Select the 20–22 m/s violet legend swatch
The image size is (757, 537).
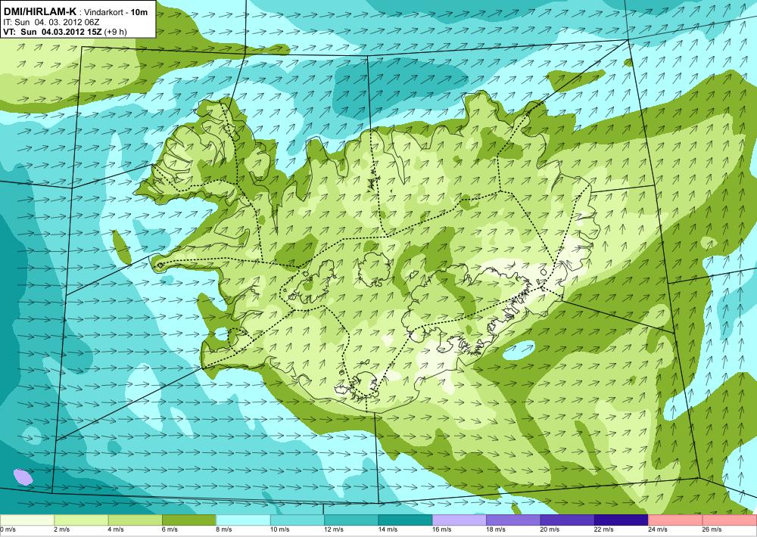[568, 520]
